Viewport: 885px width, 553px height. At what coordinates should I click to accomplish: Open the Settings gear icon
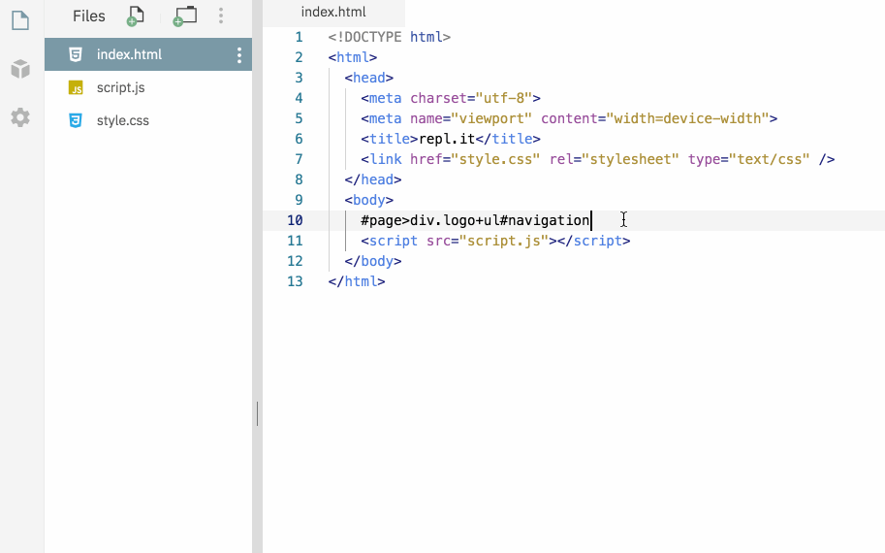click(x=20, y=117)
